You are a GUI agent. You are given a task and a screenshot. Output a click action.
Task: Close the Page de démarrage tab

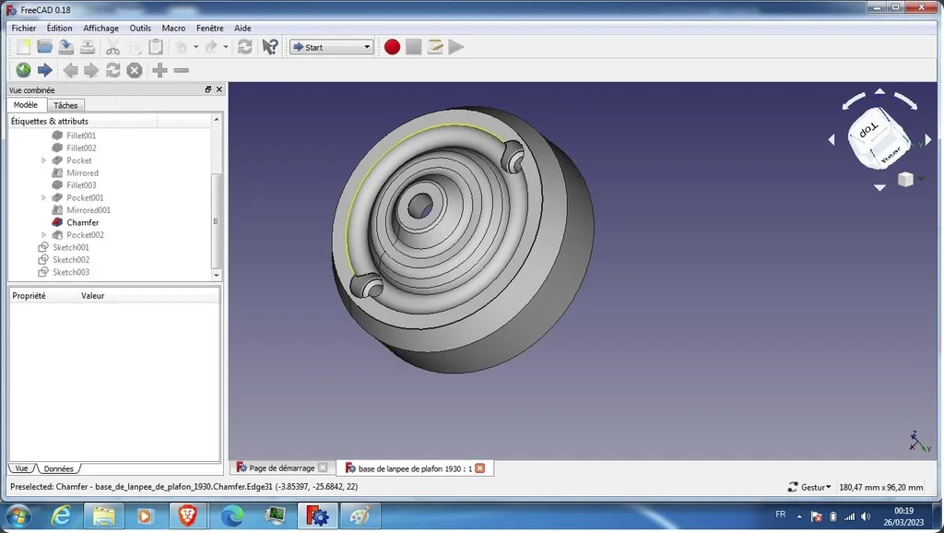tap(323, 468)
